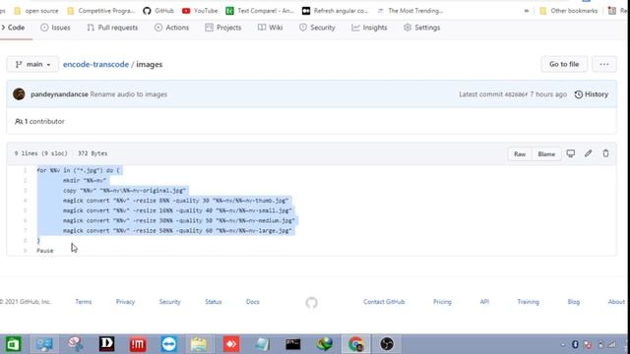The width and height of the screenshot is (630, 354).
Task: Open the footer Pricing link
Action: pos(442,302)
